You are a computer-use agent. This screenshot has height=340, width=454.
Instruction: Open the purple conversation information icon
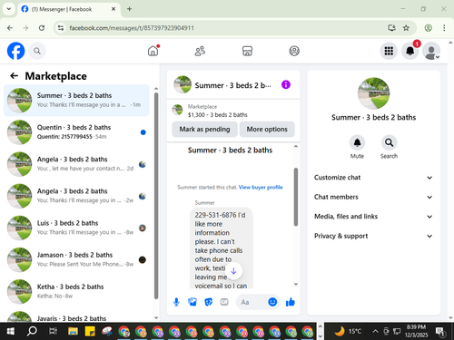pos(286,84)
